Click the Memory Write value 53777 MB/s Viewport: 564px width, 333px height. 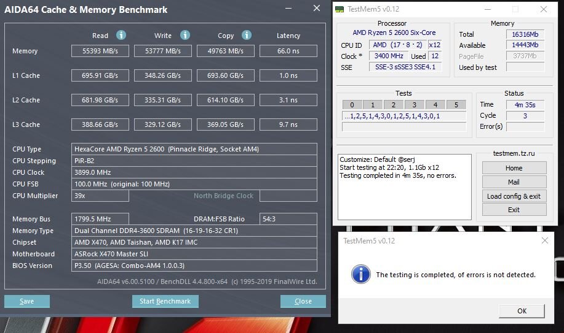(163, 51)
